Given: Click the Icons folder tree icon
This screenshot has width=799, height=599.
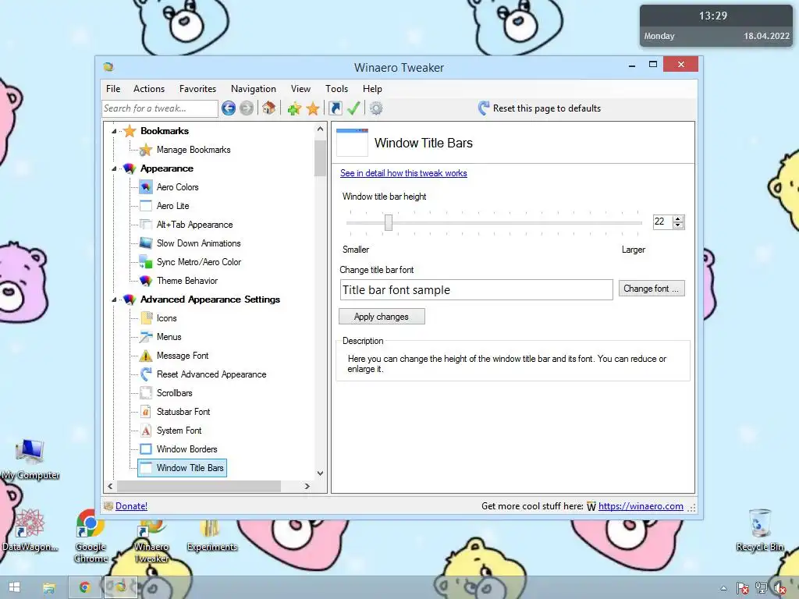Looking at the screenshot, I should point(146,318).
